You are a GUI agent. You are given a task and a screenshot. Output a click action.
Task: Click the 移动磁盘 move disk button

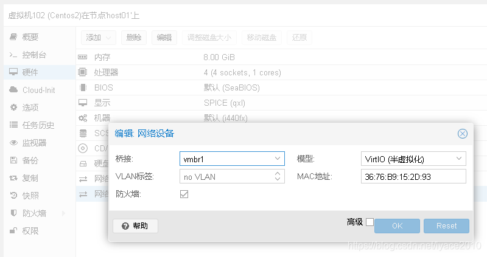[262, 38]
